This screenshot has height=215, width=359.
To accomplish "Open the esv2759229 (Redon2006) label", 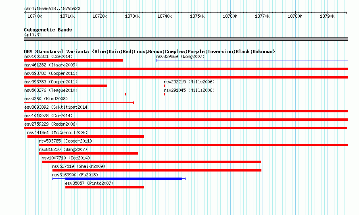I will [51, 124].
